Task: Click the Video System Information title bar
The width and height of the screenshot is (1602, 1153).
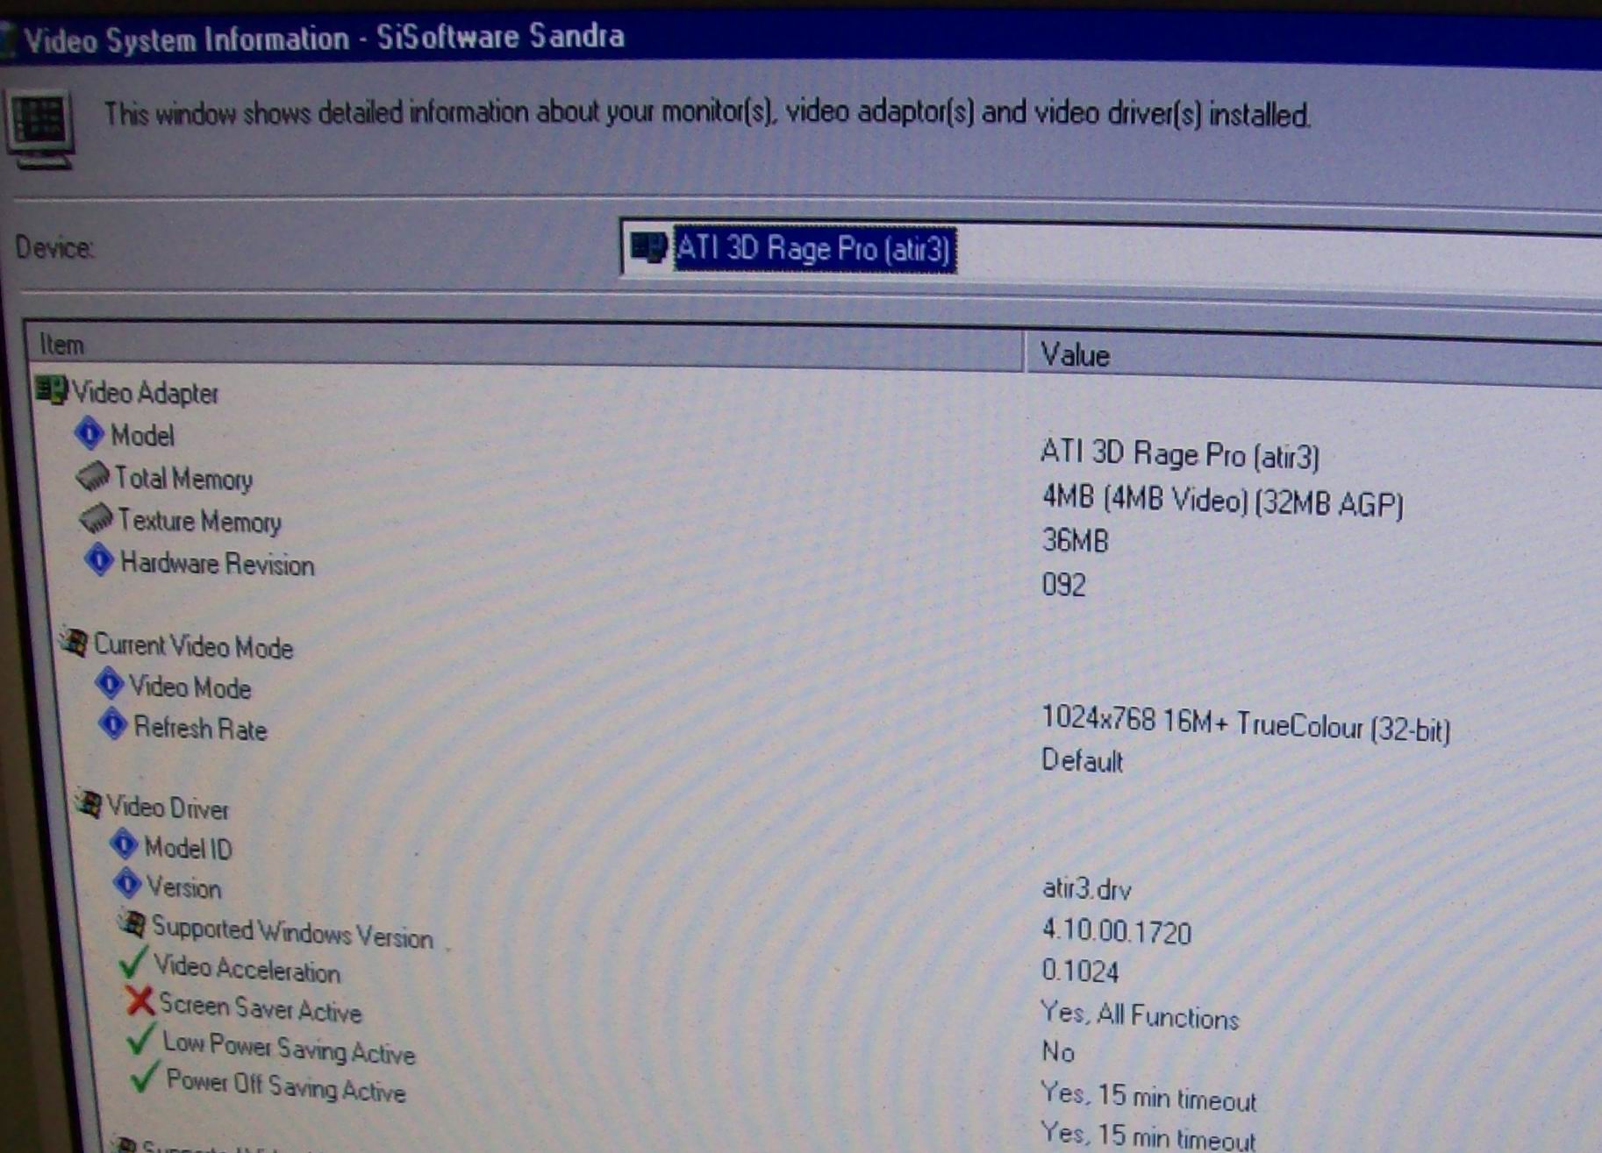Action: [x=801, y=39]
